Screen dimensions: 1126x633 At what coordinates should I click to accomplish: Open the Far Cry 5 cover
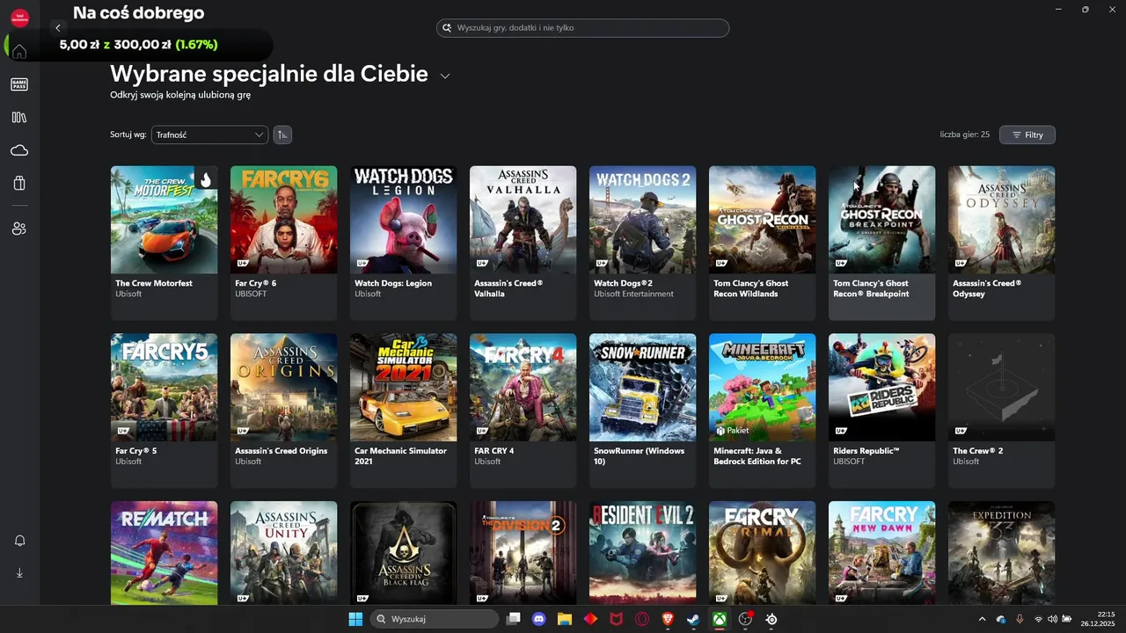(x=164, y=387)
